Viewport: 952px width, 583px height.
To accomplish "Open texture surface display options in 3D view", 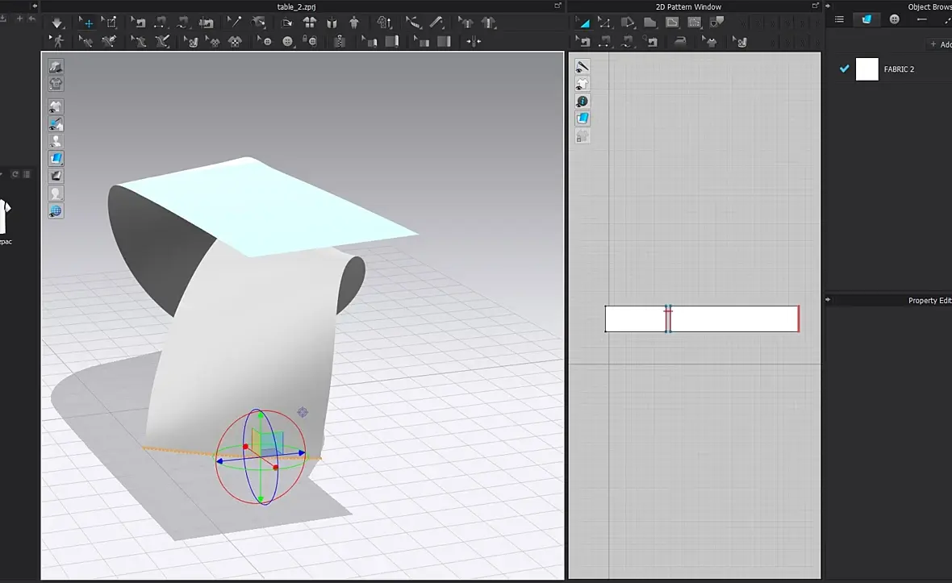I will (56, 158).
